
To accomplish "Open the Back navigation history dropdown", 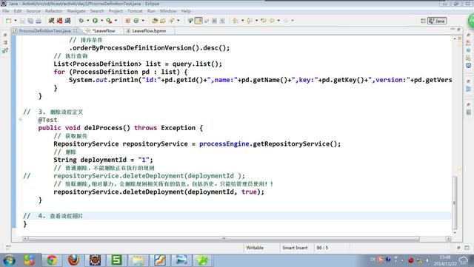I will pos(278,21).
